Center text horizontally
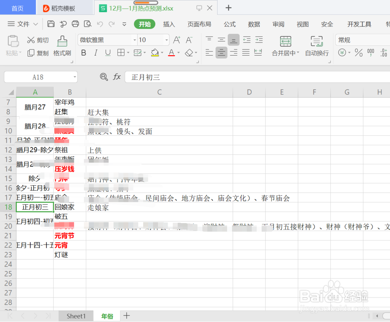The width and height of the screenshot is (390, 322). pyautogui.click(x=222, y=53)
